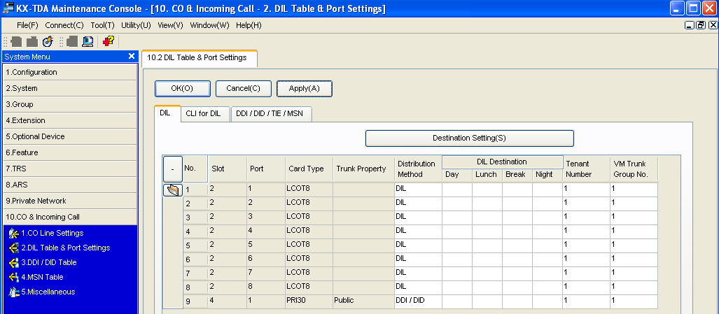
Task: Click the KX-TDA app icon in title bar
Action: point(7,8)
